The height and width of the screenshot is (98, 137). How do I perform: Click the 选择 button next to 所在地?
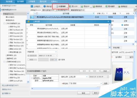pyautogui.click(x=106, y=83)
